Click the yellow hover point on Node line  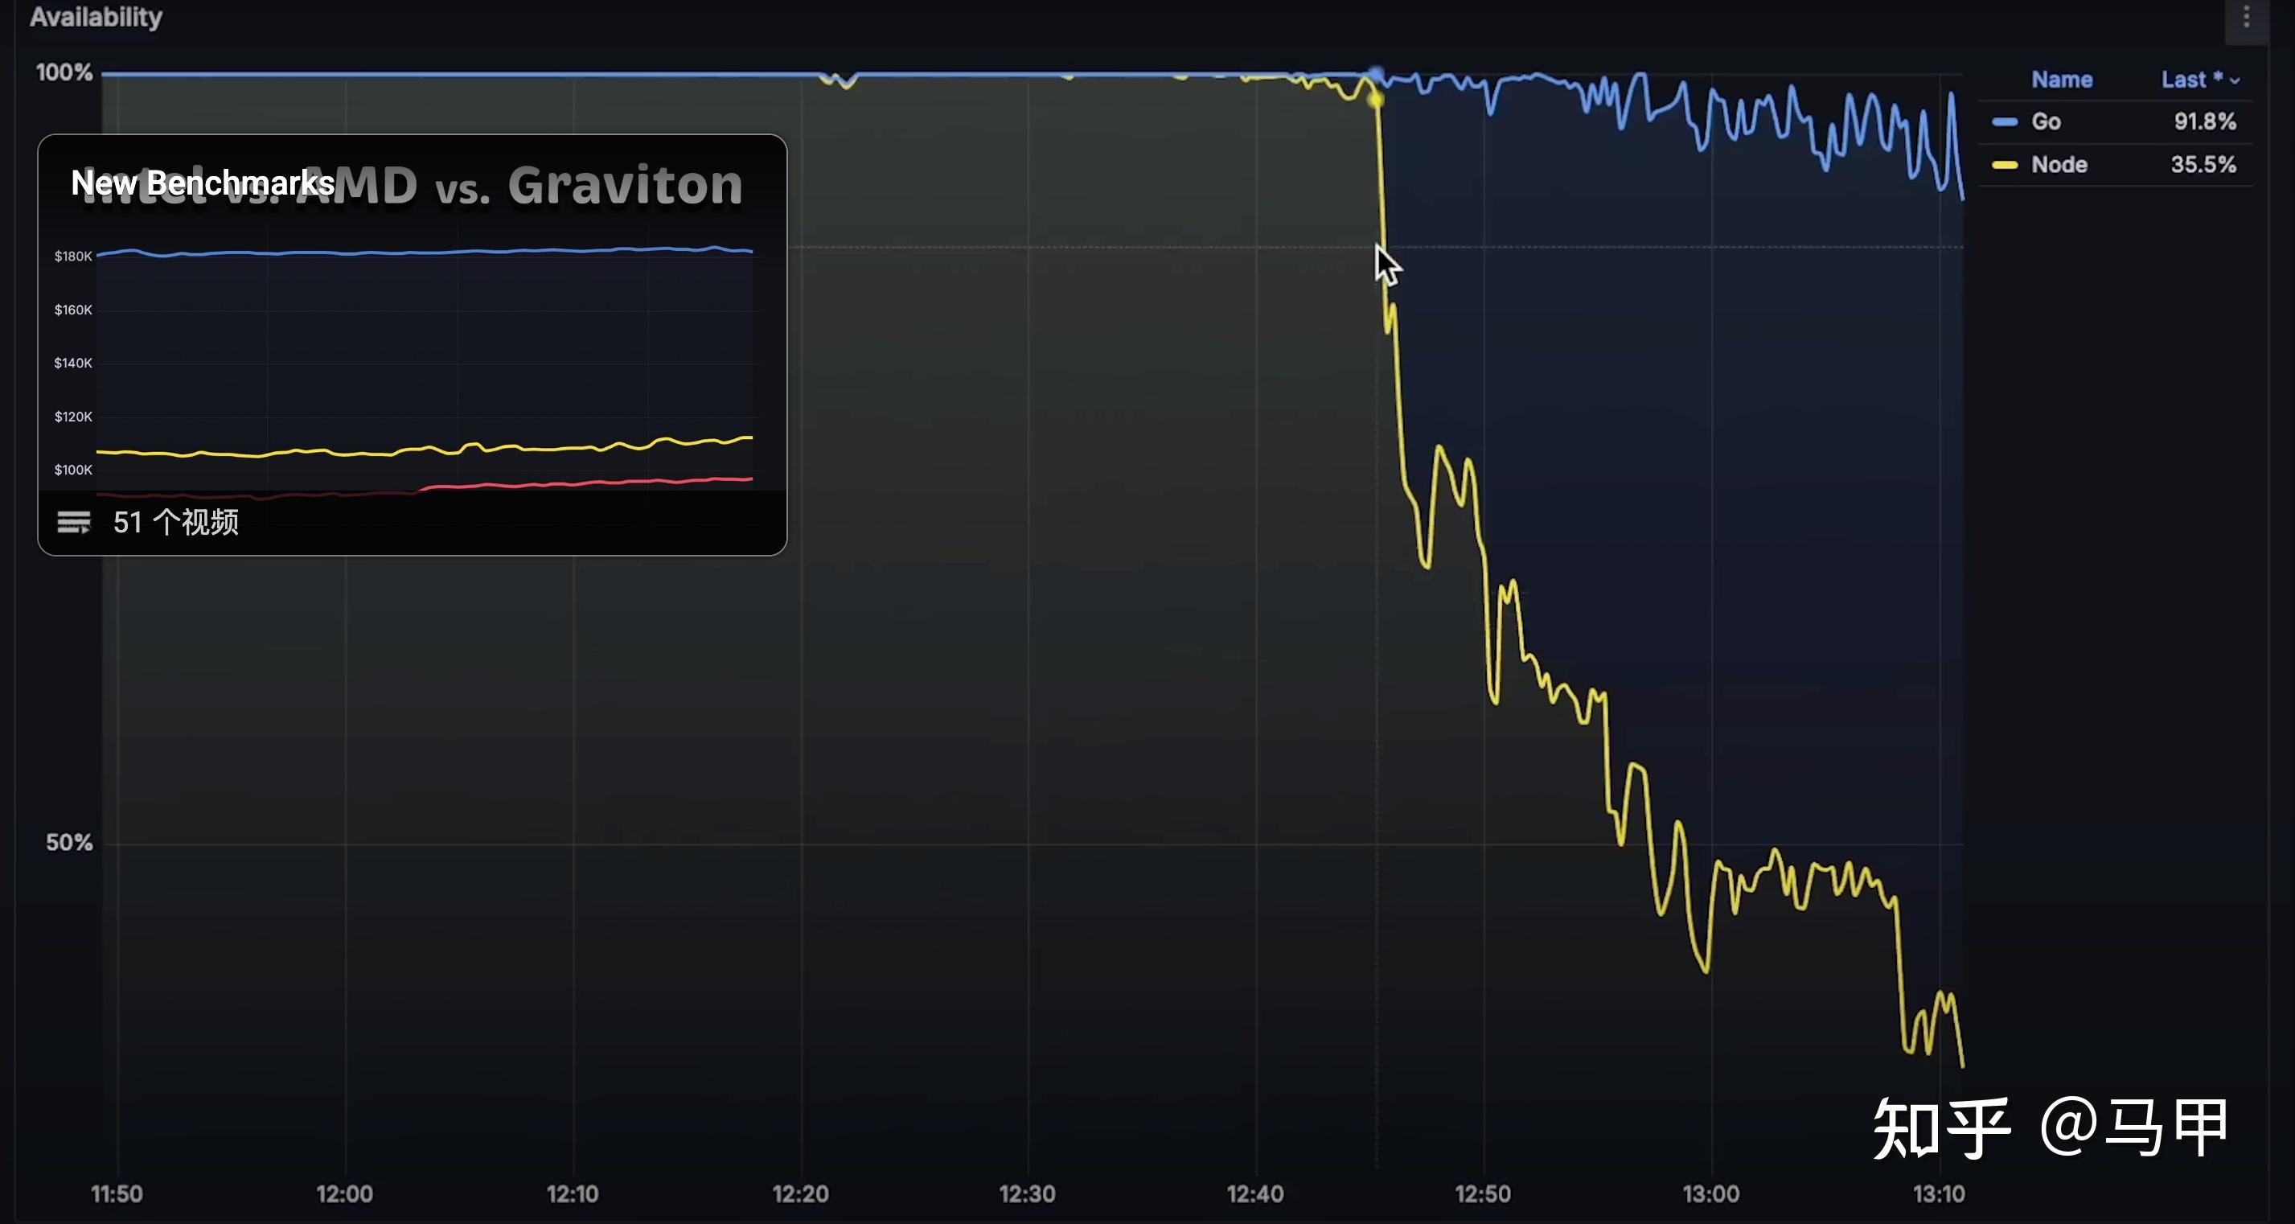[x=1377, y=100]
